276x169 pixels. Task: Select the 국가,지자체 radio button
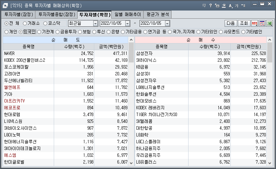tap(170, 32)
